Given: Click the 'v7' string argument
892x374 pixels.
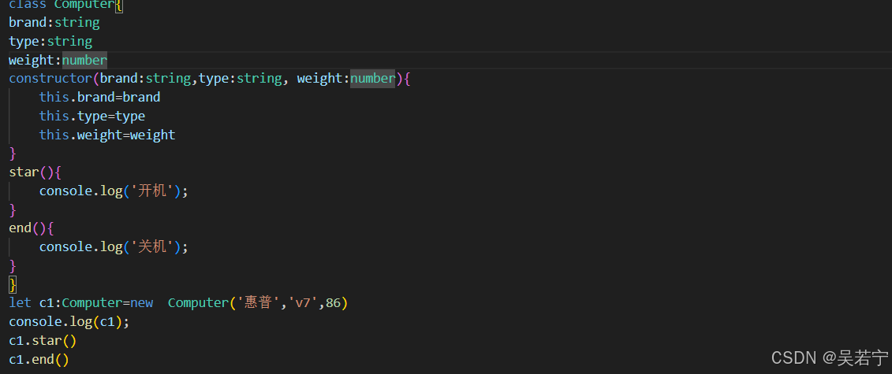Looking at the screenshot, I should tap(304, 303).
